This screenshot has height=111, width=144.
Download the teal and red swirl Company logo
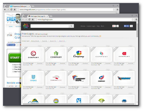coord(108,64)
